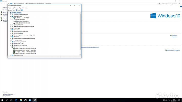The image size is (182, 102).
Task: Select Переносные устройства row
Action: (20, 42)
